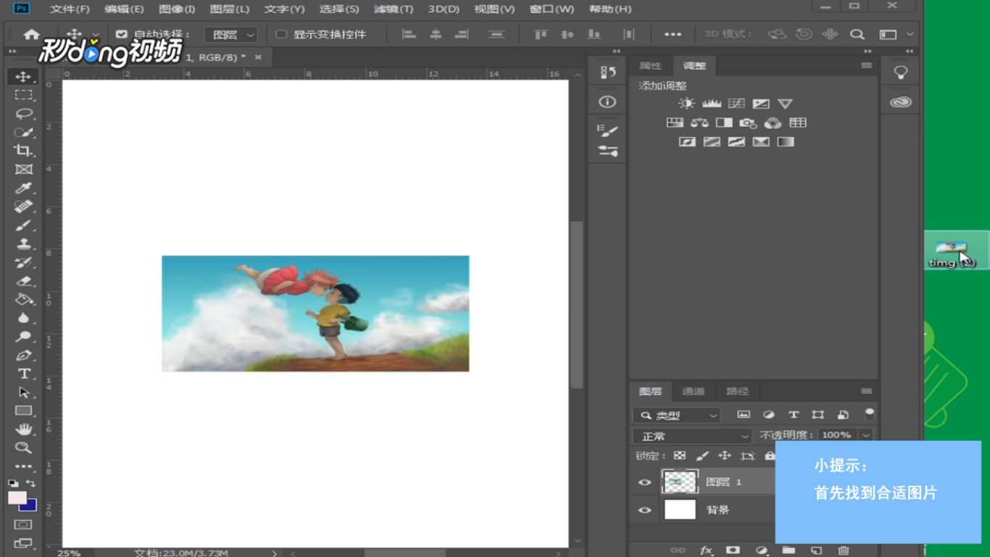Screen dimensions: 990x557
Task: Expand the toolbar to two columns
Action: pyautogui.click(x=12, y=51)
